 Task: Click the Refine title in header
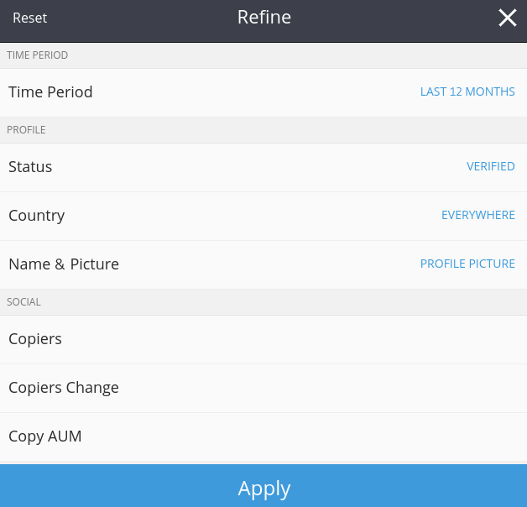point(264,17)
